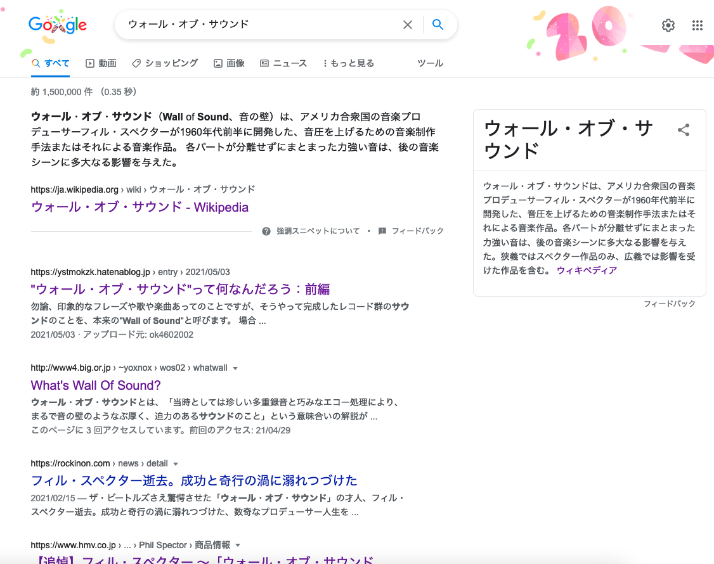This screenshot has height=564, width=714.
Task: Click the feedback flag icon under snippet
Action: point(382,231)
